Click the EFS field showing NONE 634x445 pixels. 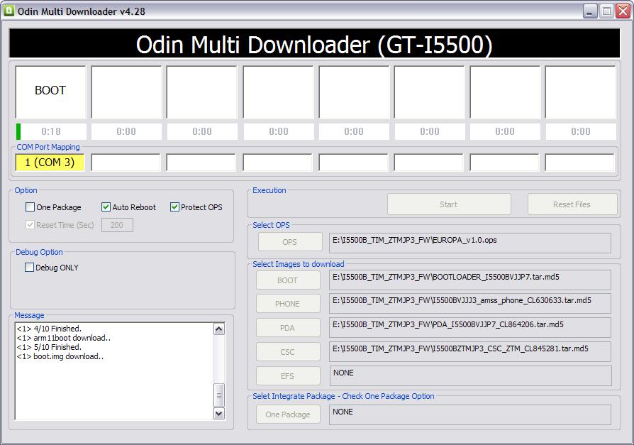pos(470,376)
